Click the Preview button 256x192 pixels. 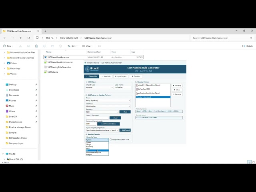136,76
